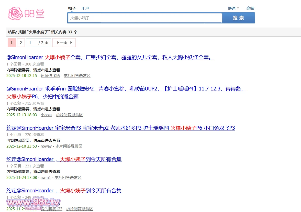
Task: Click the page number jump box
Action: point(33,43)
